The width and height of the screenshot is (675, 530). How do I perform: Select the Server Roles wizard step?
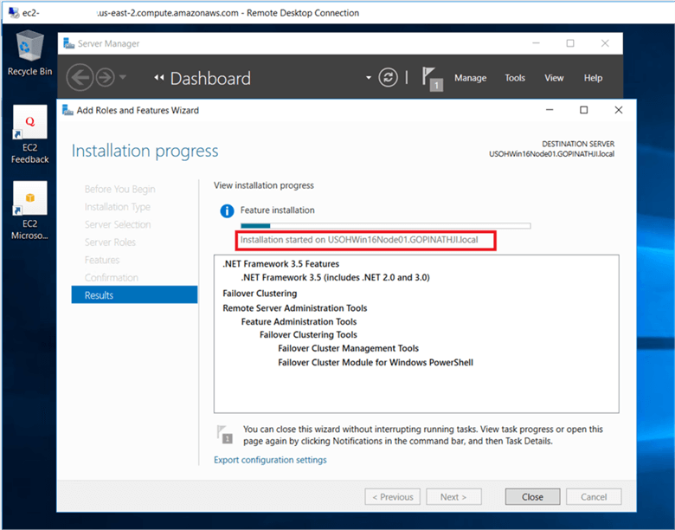tap(110, 242)
